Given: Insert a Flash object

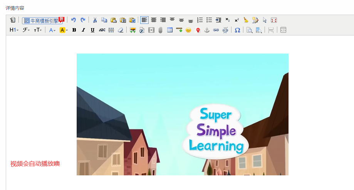Looking at the screenshot, I should (142, 30).
